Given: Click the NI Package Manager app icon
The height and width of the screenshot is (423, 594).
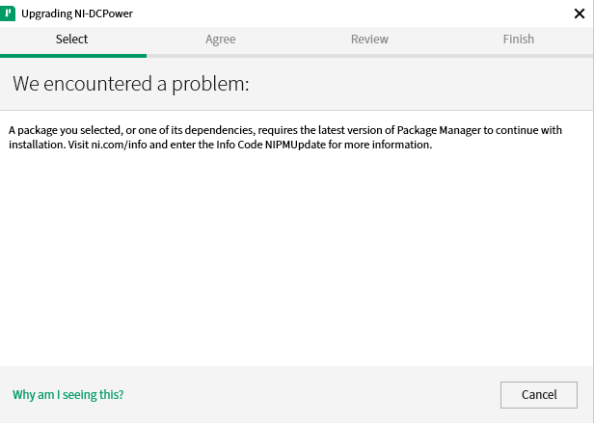Looking at the screenshot, I should pyautogui.click(x=7, y=13).
